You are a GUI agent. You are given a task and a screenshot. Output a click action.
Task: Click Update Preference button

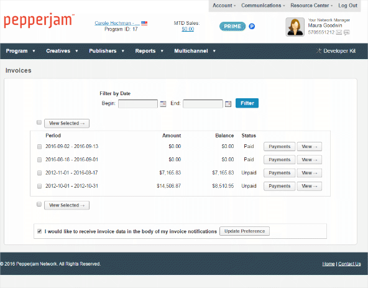[244, 231]
